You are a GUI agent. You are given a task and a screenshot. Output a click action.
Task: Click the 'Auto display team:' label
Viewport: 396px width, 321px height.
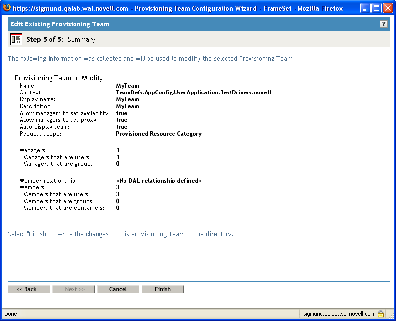pos(44,127)
